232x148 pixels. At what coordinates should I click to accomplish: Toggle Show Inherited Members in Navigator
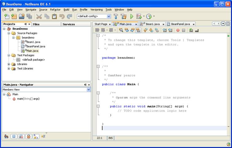pos(6,136)
